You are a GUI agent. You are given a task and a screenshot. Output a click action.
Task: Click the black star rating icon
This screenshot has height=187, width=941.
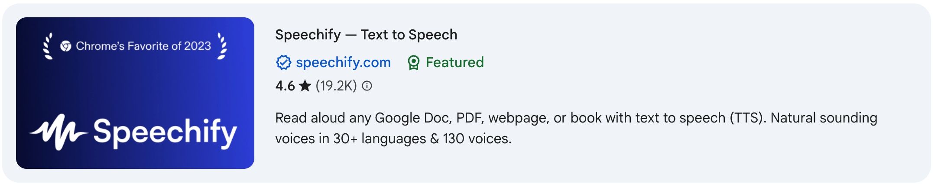pos(305,86)
